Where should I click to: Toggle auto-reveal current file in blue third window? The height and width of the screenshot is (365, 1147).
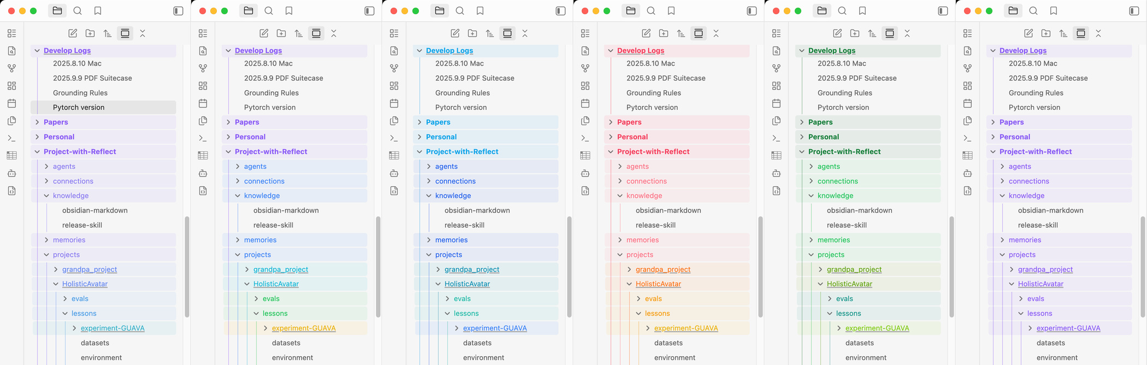click(507, 33)
